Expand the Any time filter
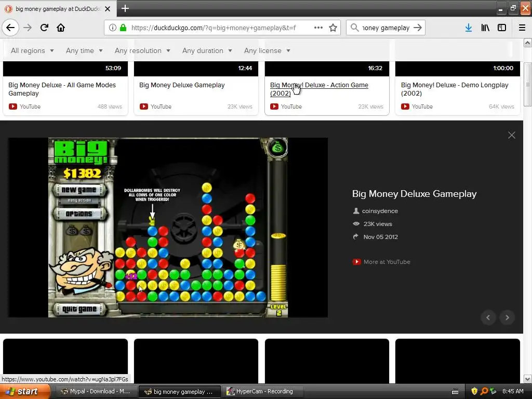The height and width of the screenshot is (399, 532). click(84, 50)
